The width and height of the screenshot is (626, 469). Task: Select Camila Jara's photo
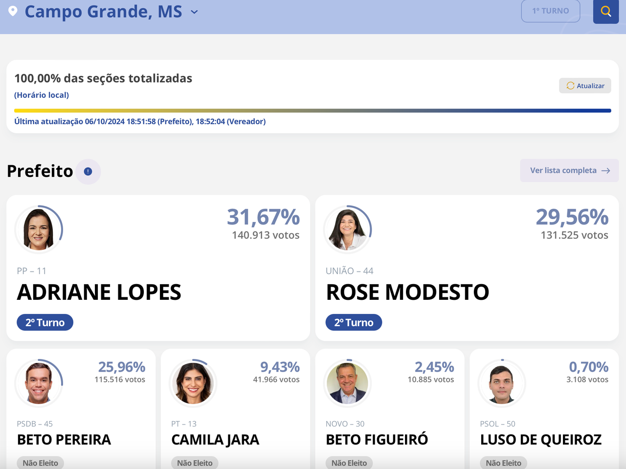193,383
